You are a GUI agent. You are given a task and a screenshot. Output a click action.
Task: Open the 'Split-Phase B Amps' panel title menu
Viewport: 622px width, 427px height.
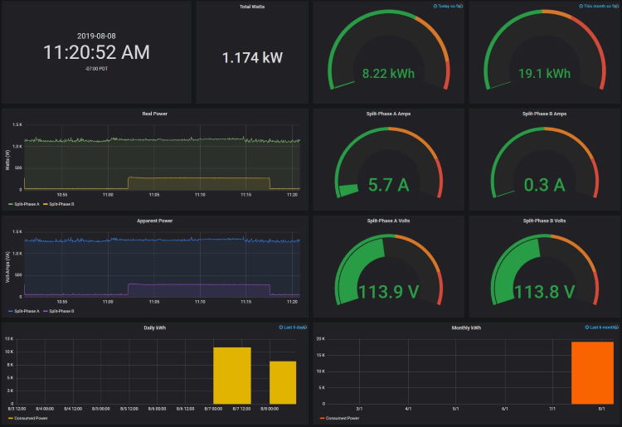(x=544, y=114)
